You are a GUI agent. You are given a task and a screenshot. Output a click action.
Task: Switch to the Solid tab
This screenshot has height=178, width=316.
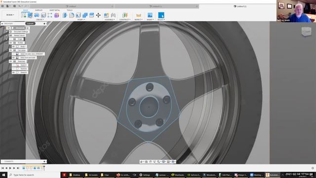25,10
